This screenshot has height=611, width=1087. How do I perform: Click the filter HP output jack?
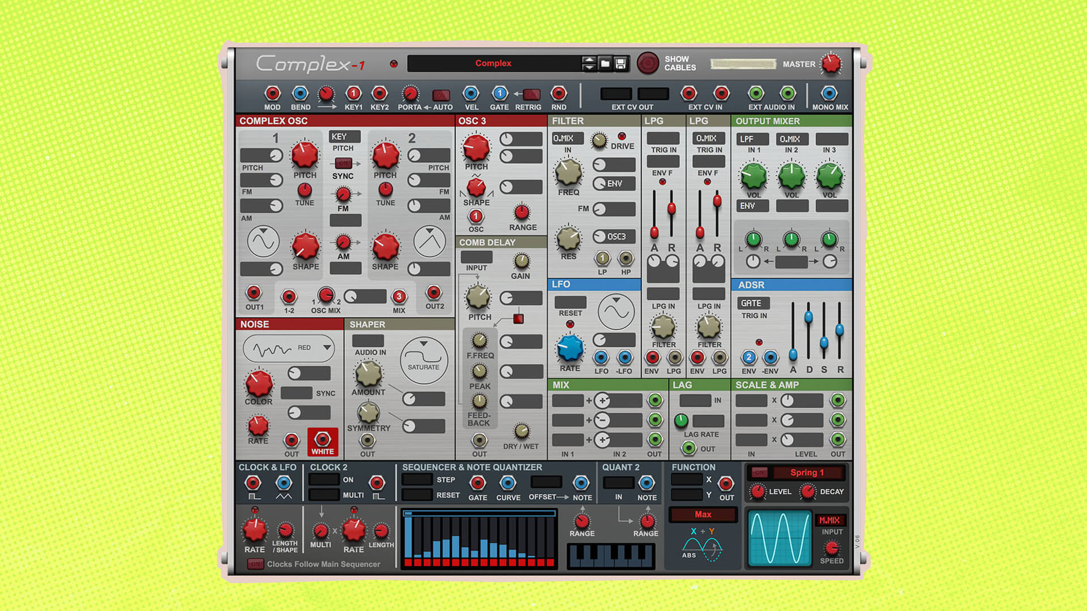pyautogui.click(x=626, y=259)
